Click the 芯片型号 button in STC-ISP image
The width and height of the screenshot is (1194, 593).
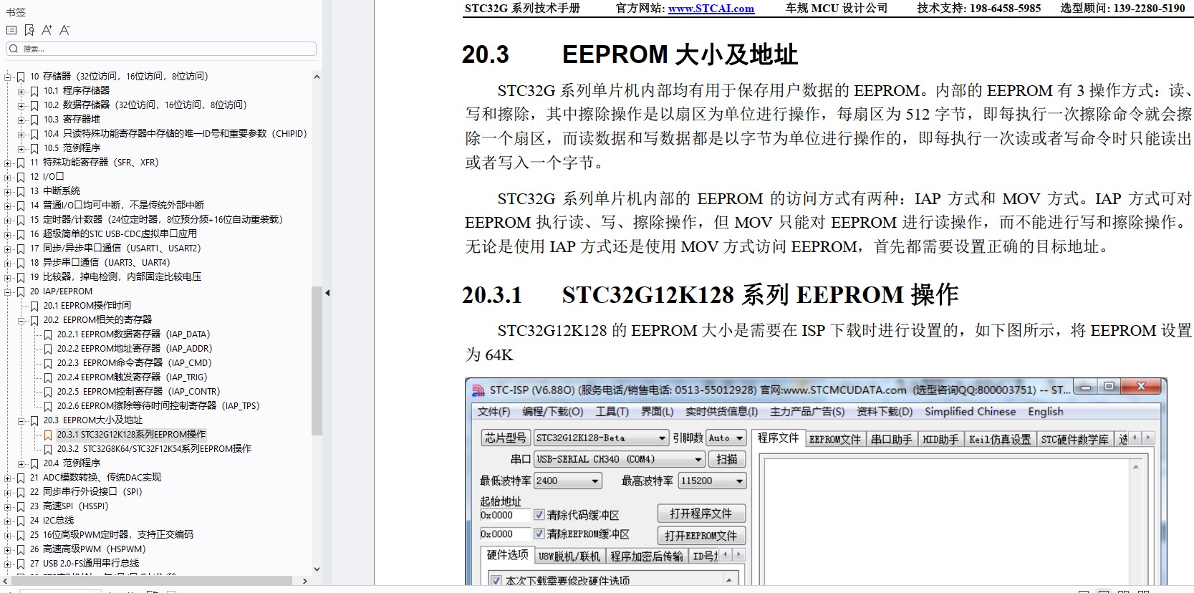[506, 438]
